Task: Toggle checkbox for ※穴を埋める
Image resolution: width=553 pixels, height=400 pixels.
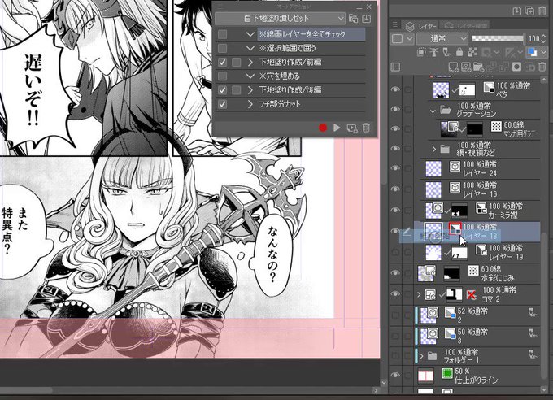Action: tap(222, 76)
